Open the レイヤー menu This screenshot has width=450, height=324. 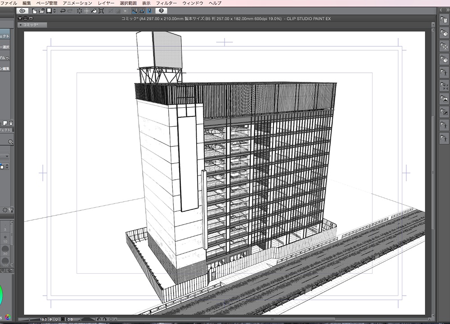[x=106, y=3]
